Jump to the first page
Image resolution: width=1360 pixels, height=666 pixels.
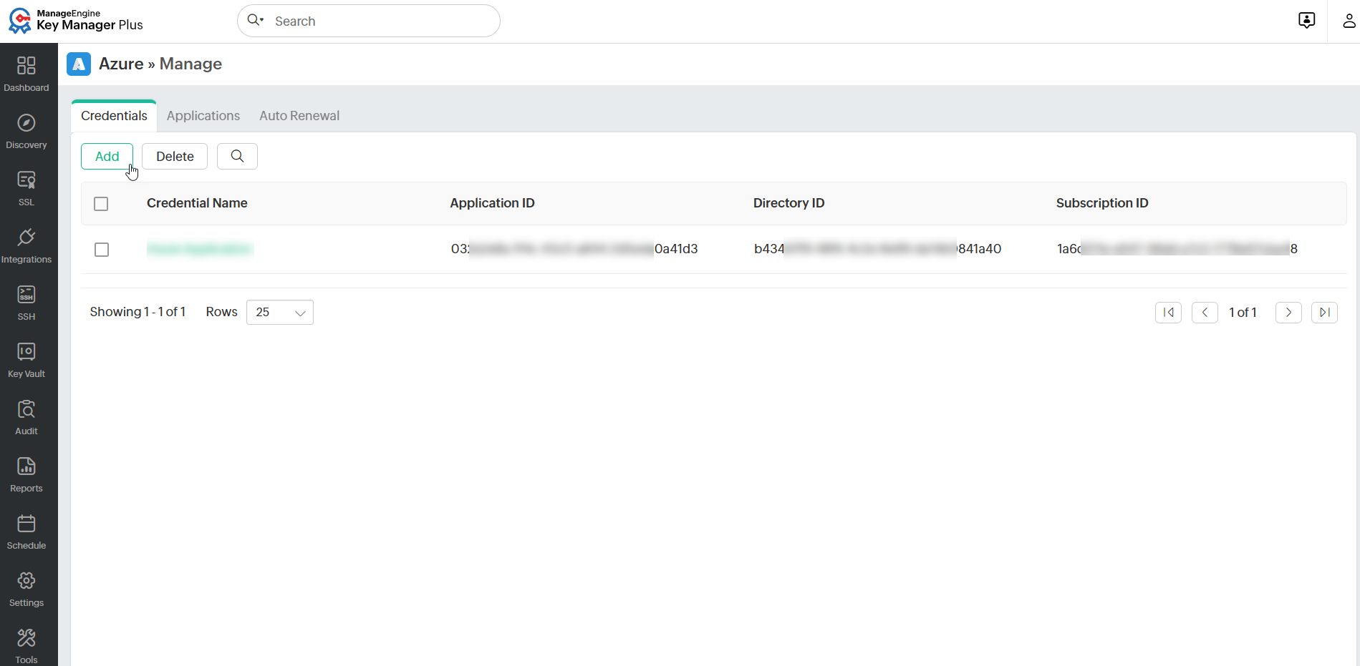pyautogui.click(x=1168, y=313)
